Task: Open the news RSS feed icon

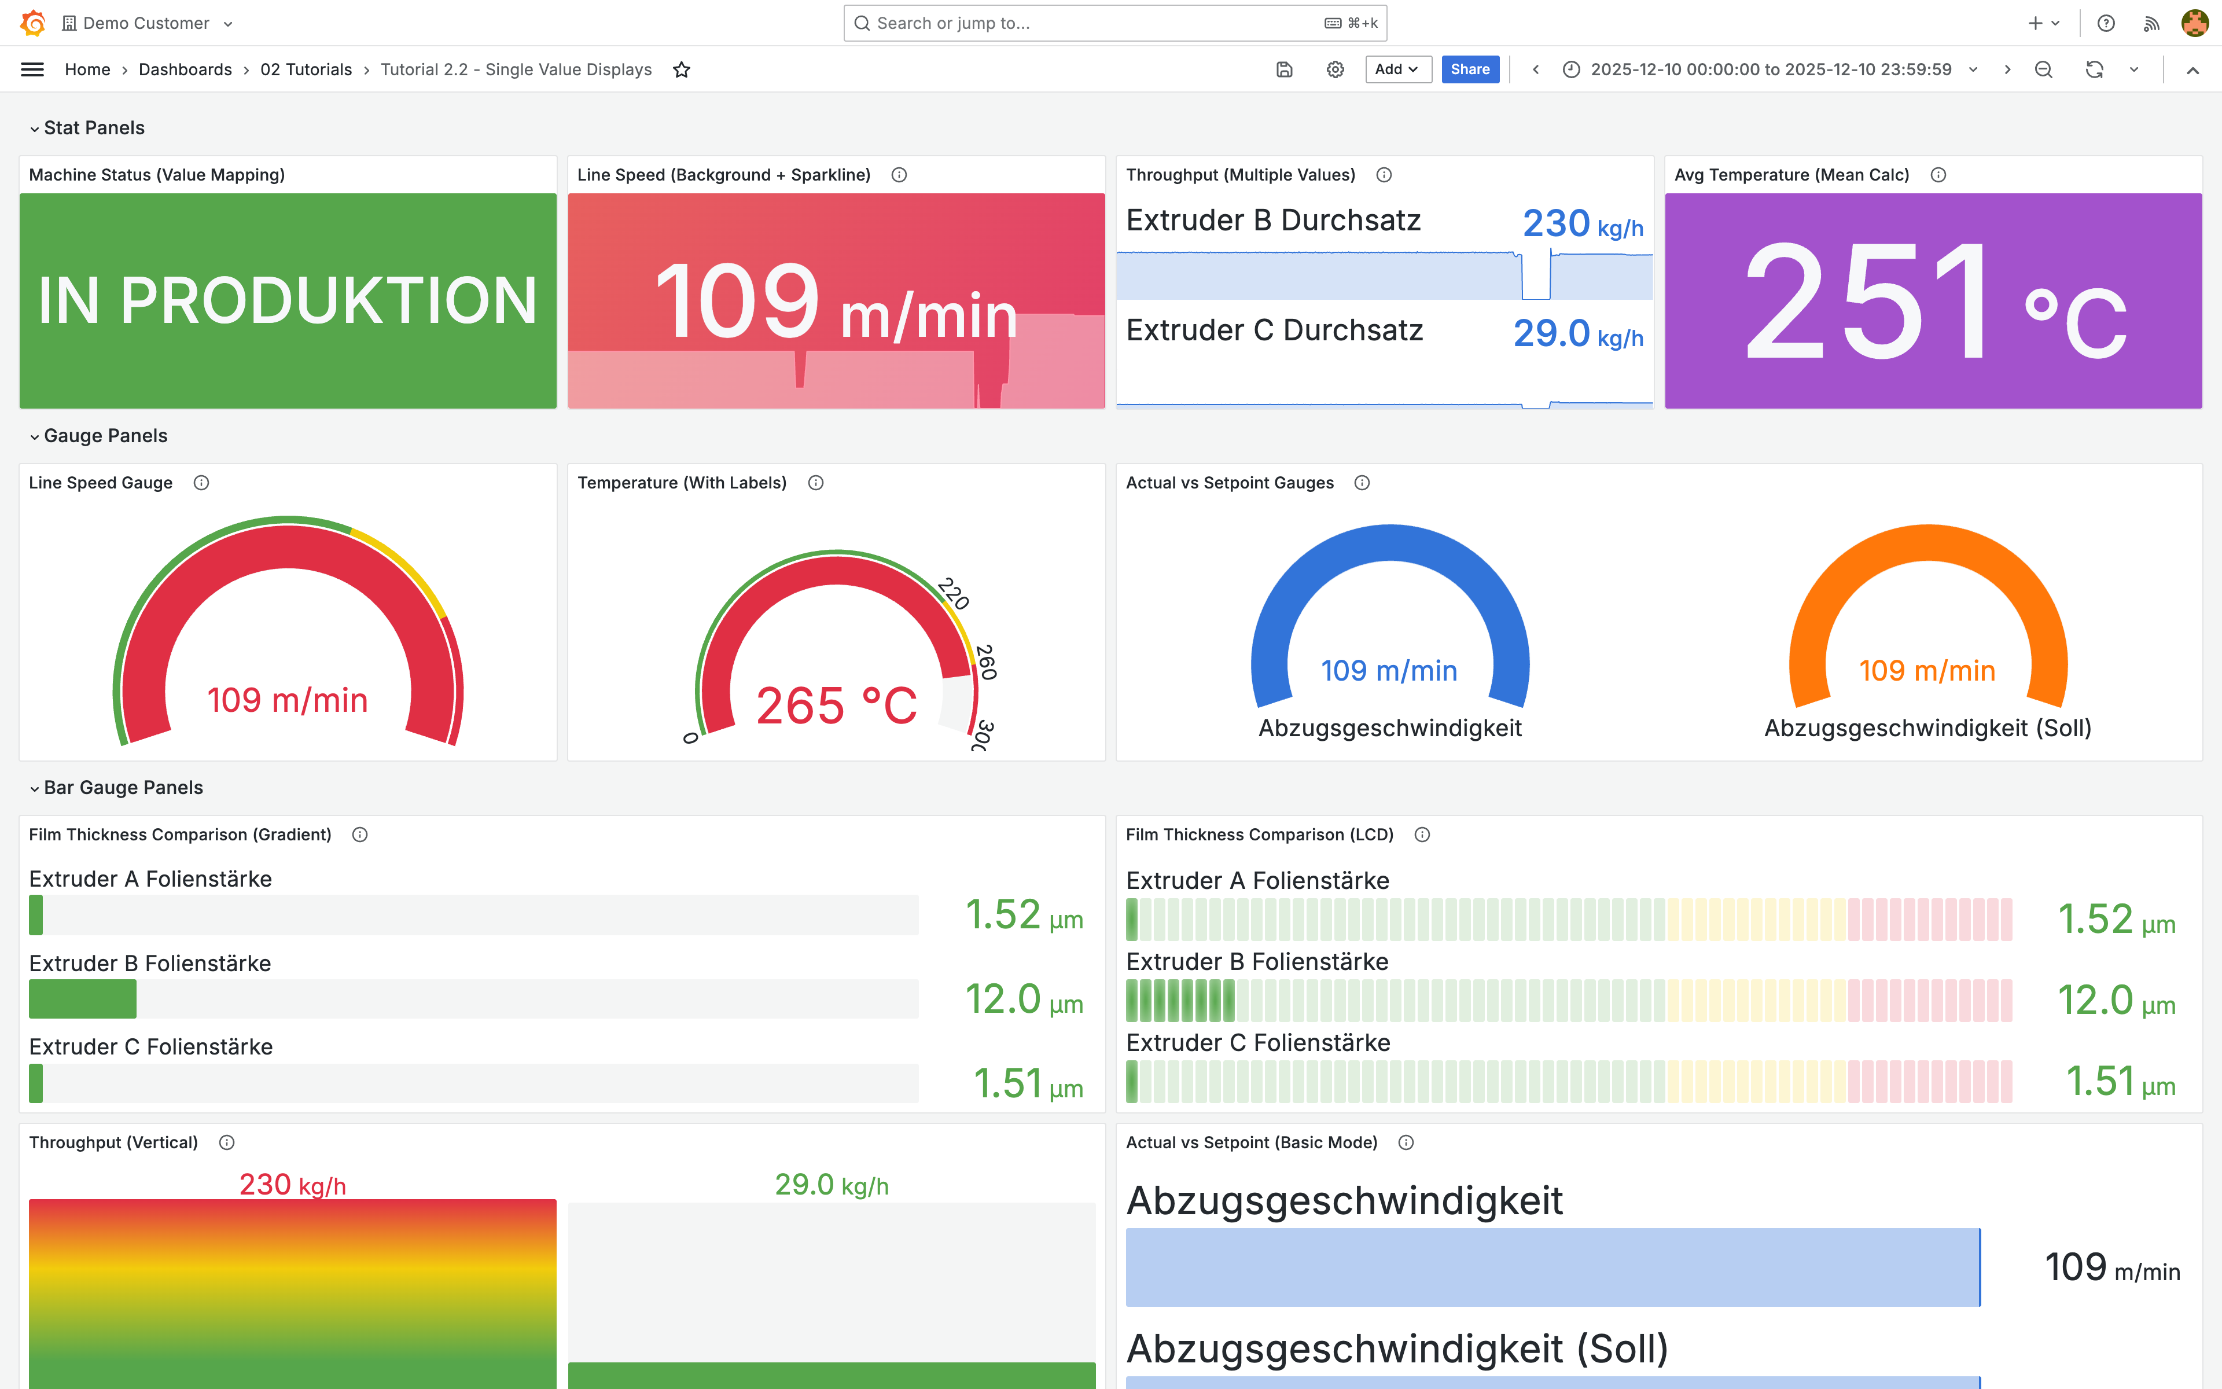Action: point(2151,23)
